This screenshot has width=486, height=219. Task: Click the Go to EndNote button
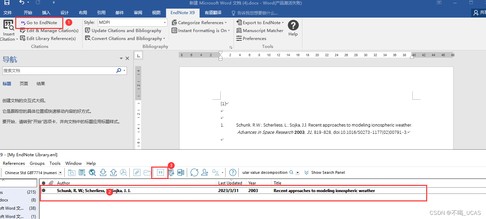(x=39, y=23)
